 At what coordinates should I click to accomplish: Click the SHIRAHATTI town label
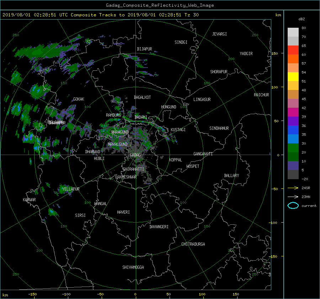click(x=133, y=169)
